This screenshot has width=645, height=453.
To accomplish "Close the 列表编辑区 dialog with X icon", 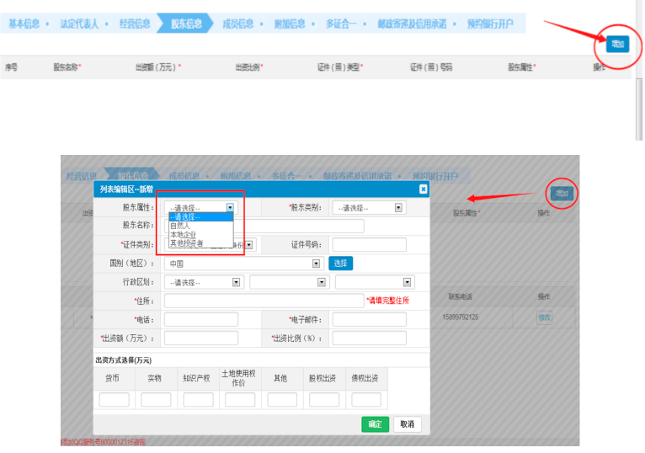I will [423, 189].
